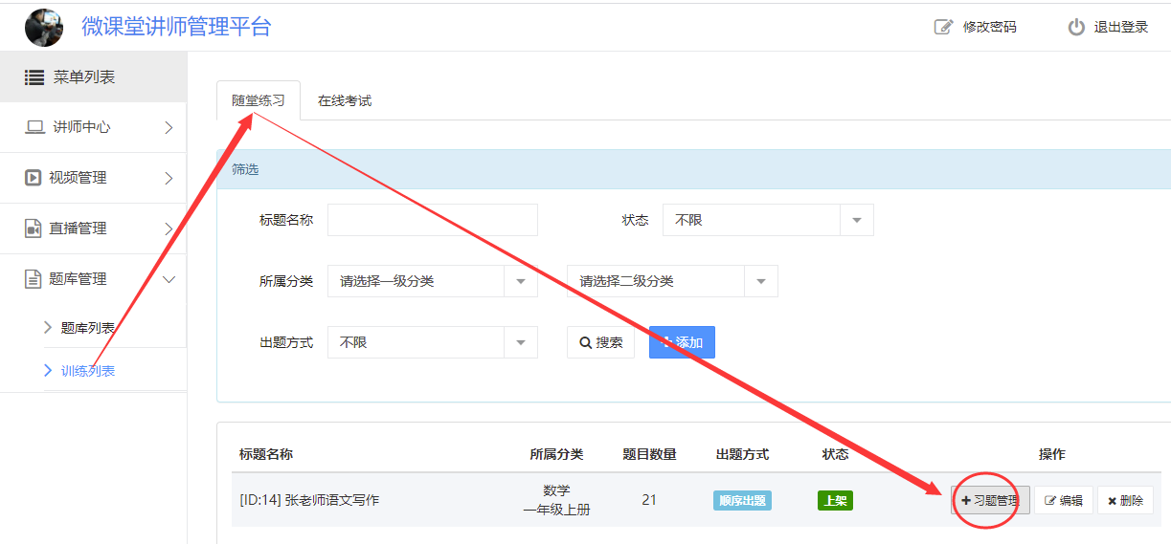
Task: Click the 筛选 panel heading
Action: pyautogui.click(x=245, y=169)
